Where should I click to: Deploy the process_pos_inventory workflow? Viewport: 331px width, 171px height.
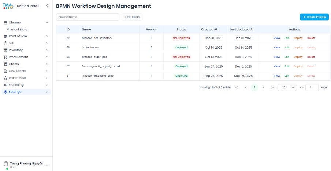(298, 38)
